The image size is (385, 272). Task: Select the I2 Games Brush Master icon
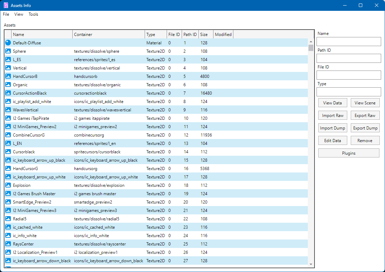pyautogui.click(x=8, y=193)
